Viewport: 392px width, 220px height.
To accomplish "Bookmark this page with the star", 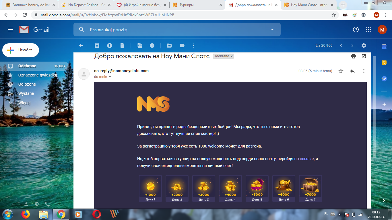I will tap(334, 15).
